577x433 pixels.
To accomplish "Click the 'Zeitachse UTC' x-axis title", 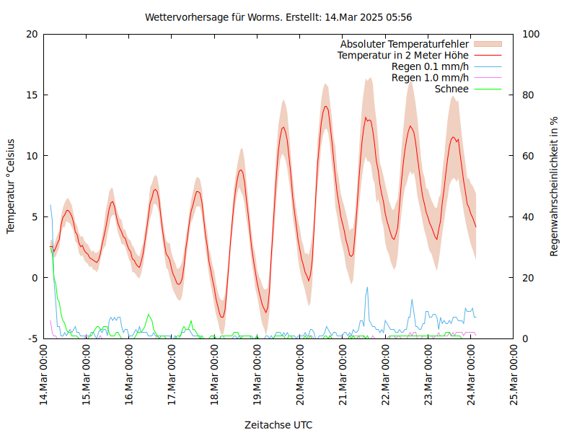I will point(278,424).
